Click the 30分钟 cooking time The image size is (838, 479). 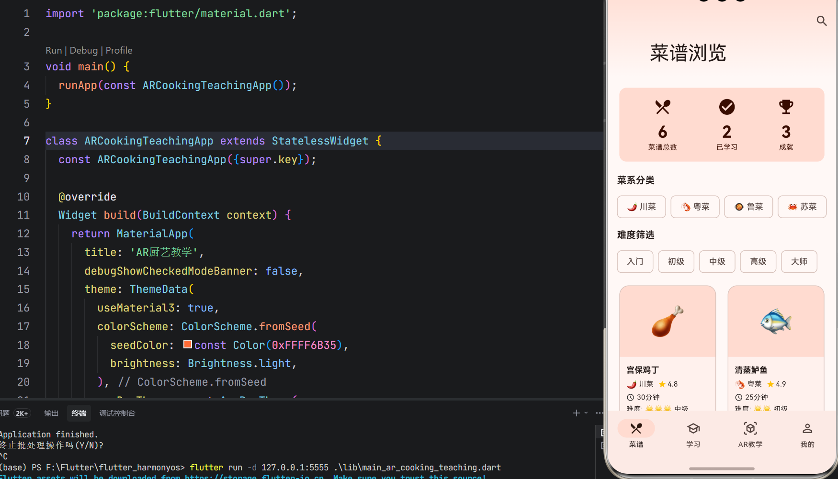point(643,397)
